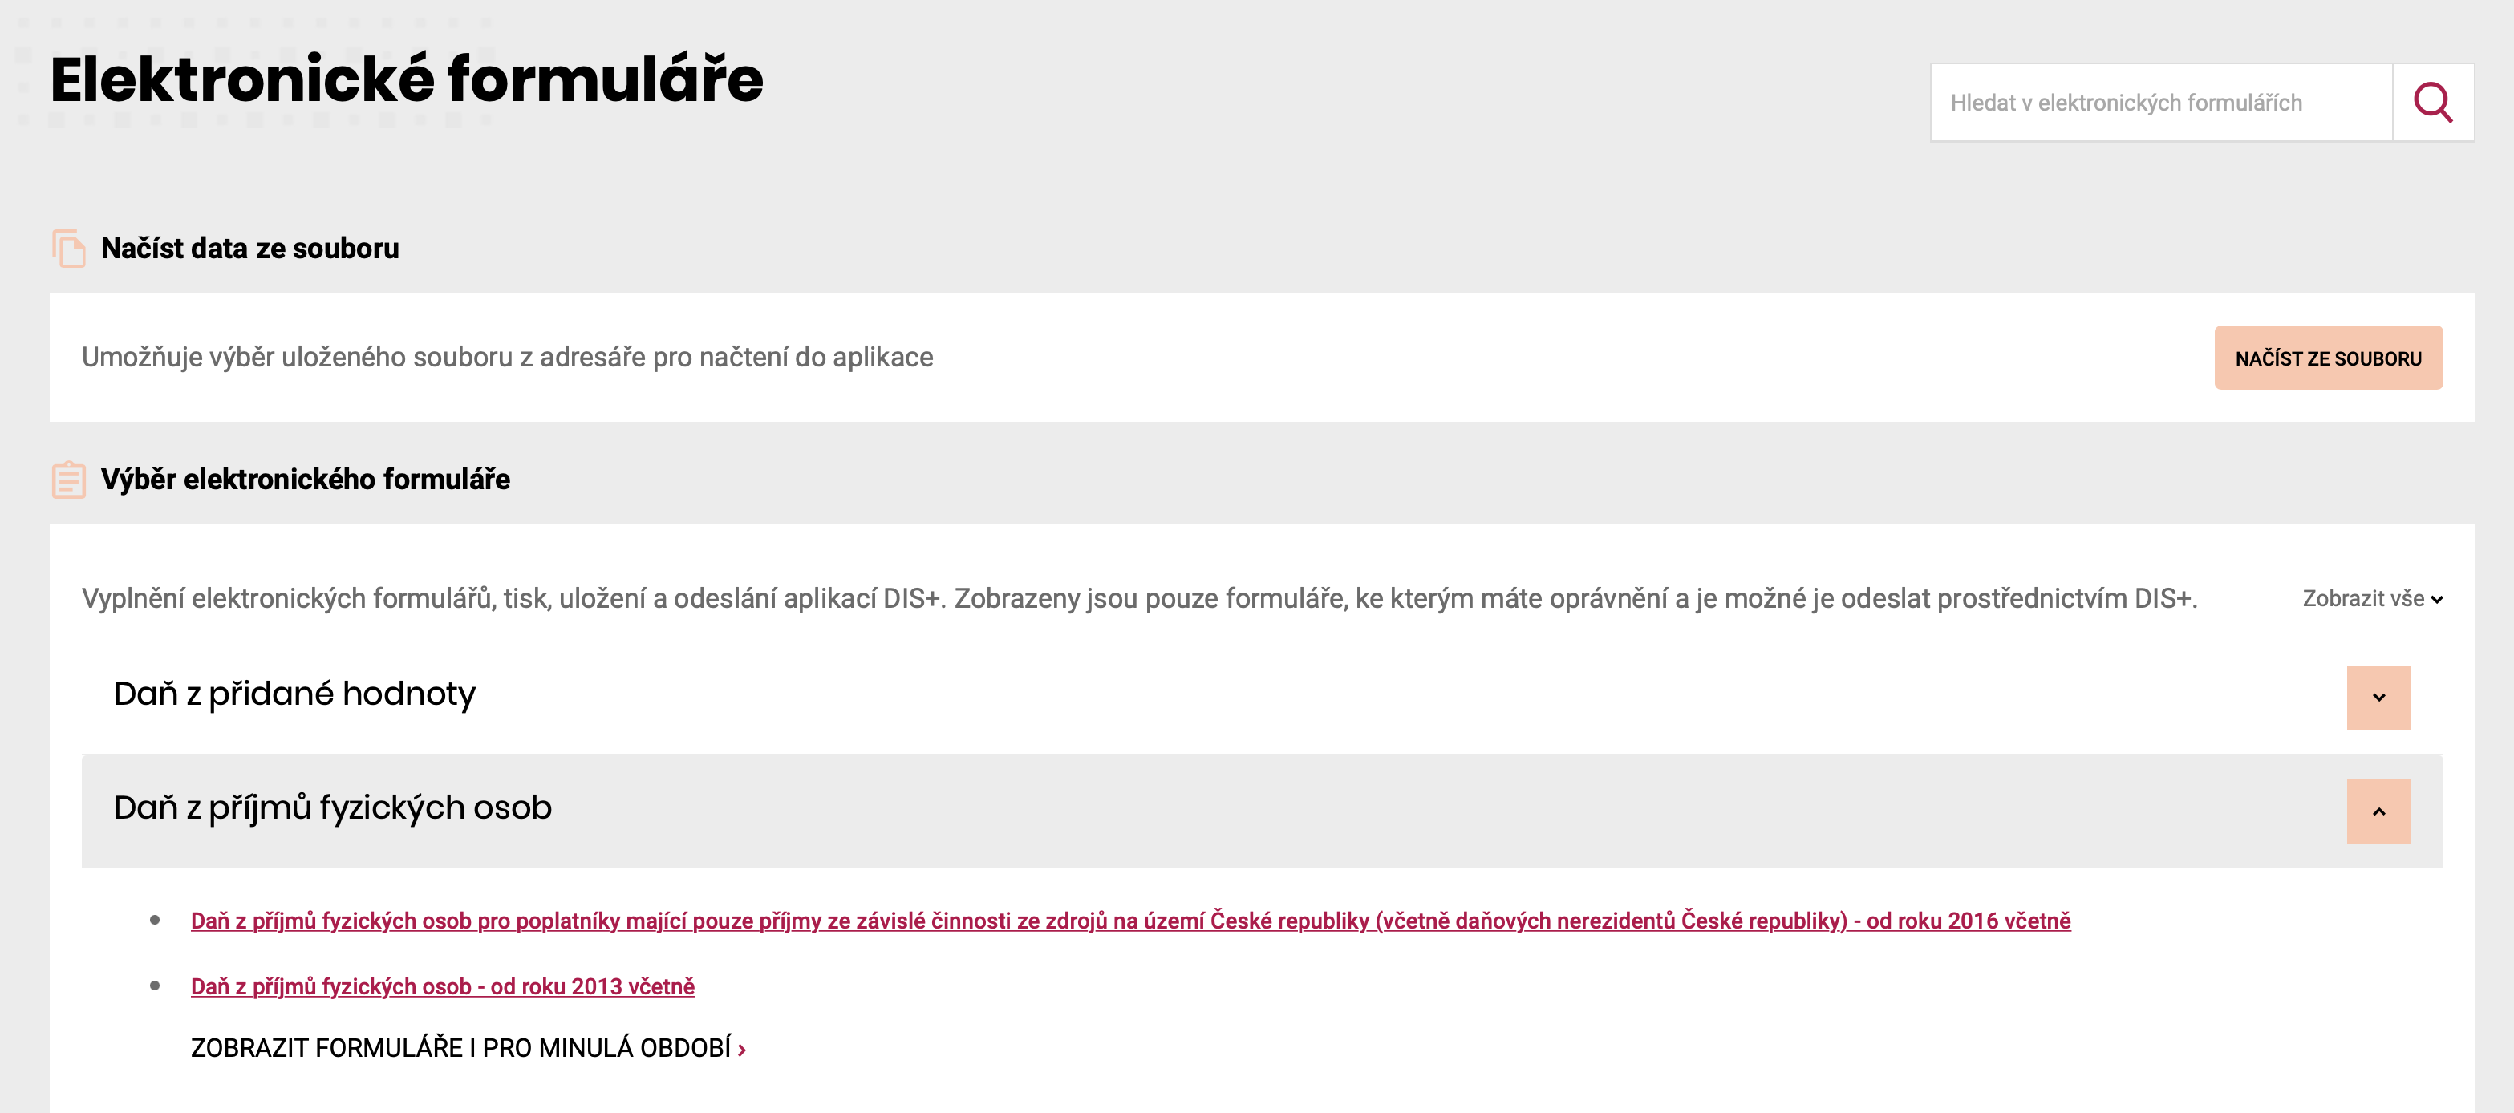This screenshot has width=2514, height=1113.
Task: Click the file icon beside Načíst data ze souboru
Action: coord(68,249)
